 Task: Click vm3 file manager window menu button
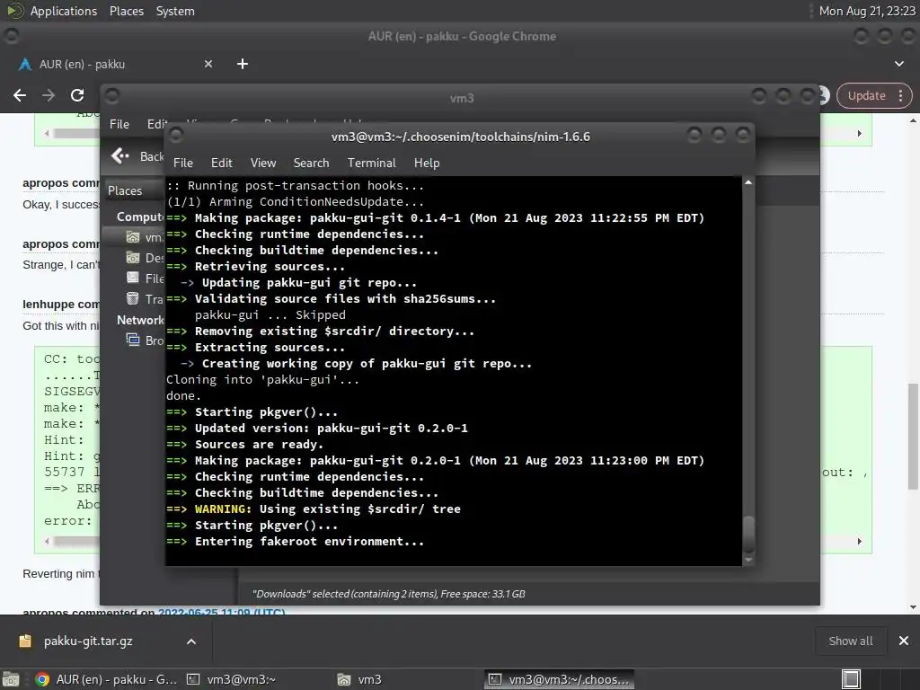[112, 95]
